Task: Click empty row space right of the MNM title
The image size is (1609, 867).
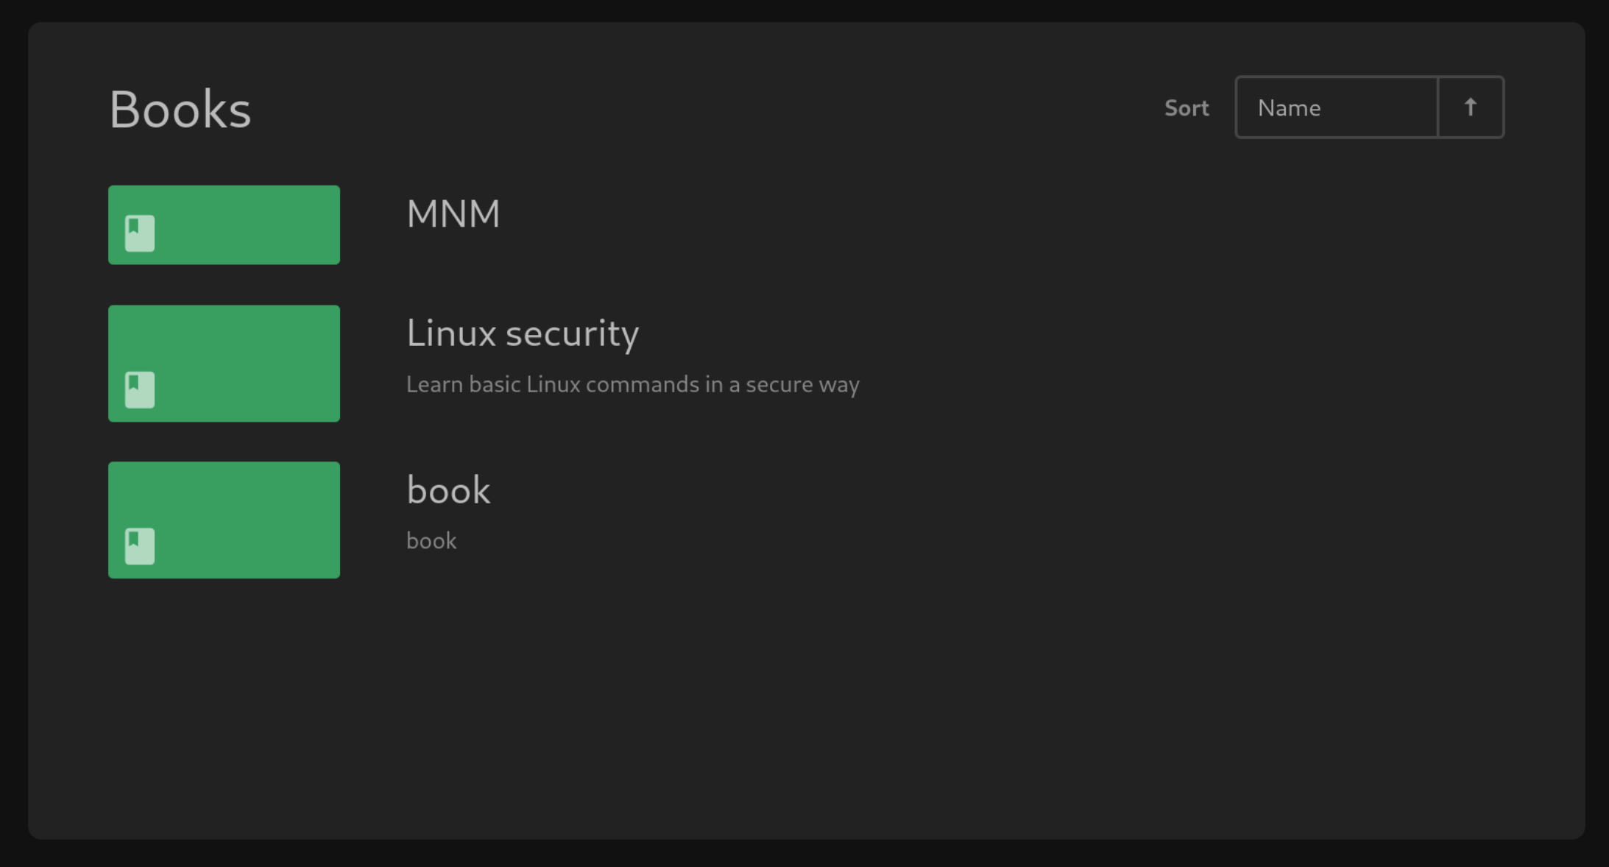Action: pyautogui.click(x=957, y=221)
